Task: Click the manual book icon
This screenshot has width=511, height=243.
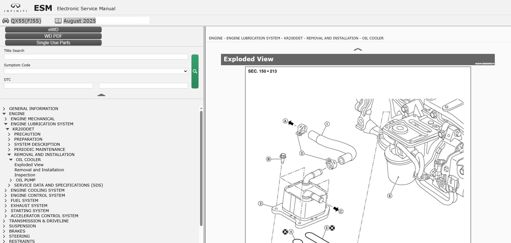Action: 58,21
